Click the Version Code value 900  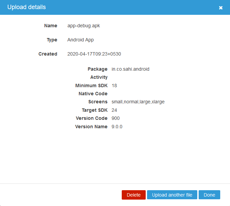(x=116, y=118)
